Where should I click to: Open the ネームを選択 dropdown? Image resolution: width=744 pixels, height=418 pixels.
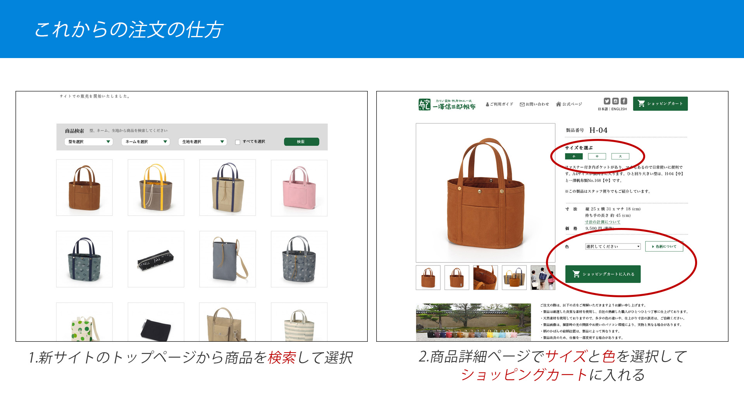click(x=145, y=142)
